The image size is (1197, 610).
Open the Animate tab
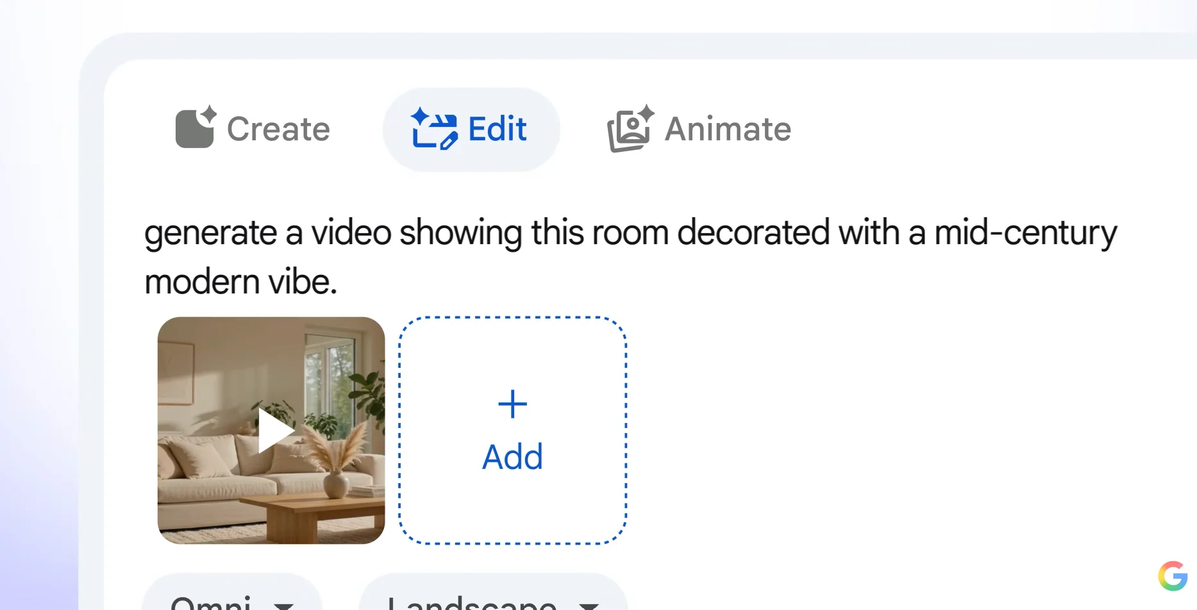pos(699,129)
